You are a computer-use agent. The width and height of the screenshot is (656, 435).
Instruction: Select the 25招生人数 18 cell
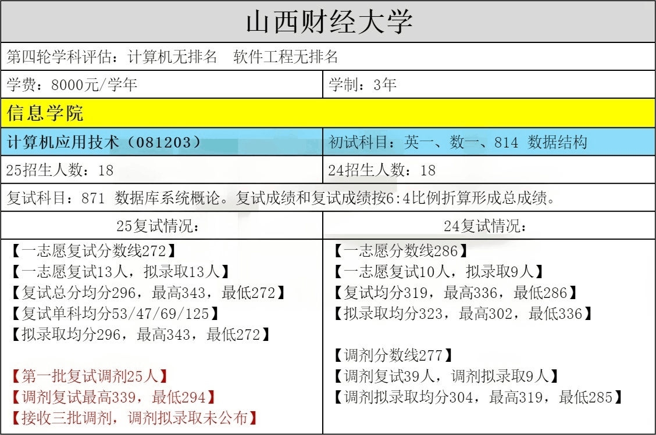coord(60,170)
